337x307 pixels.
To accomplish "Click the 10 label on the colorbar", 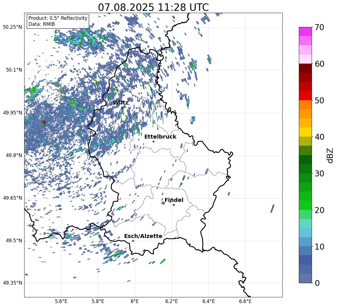I will 319,247.
